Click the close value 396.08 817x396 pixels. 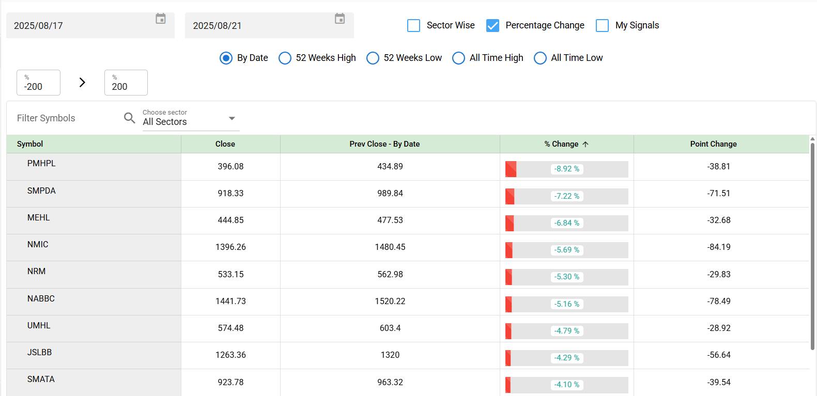click(x=230, y=166)
